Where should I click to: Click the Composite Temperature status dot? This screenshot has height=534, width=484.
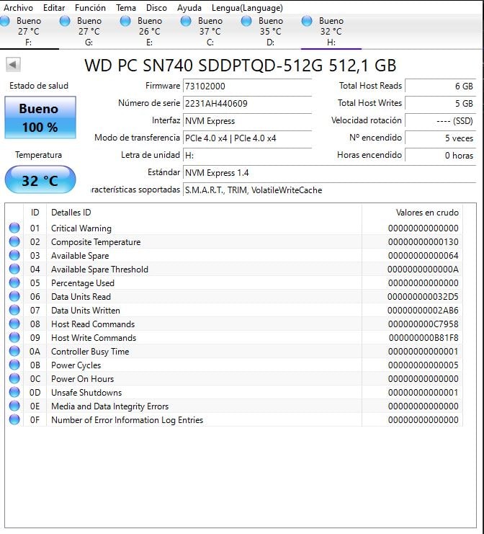[14, 241]
